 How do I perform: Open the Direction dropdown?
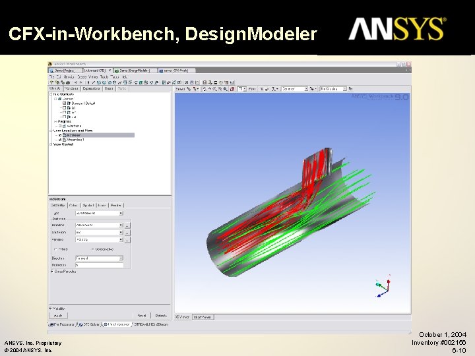pyautogui.click(x=121, y=258)
